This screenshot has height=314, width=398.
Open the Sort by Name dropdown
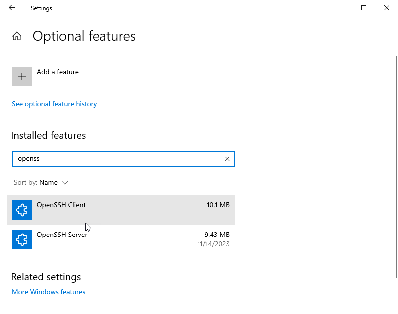41,182
